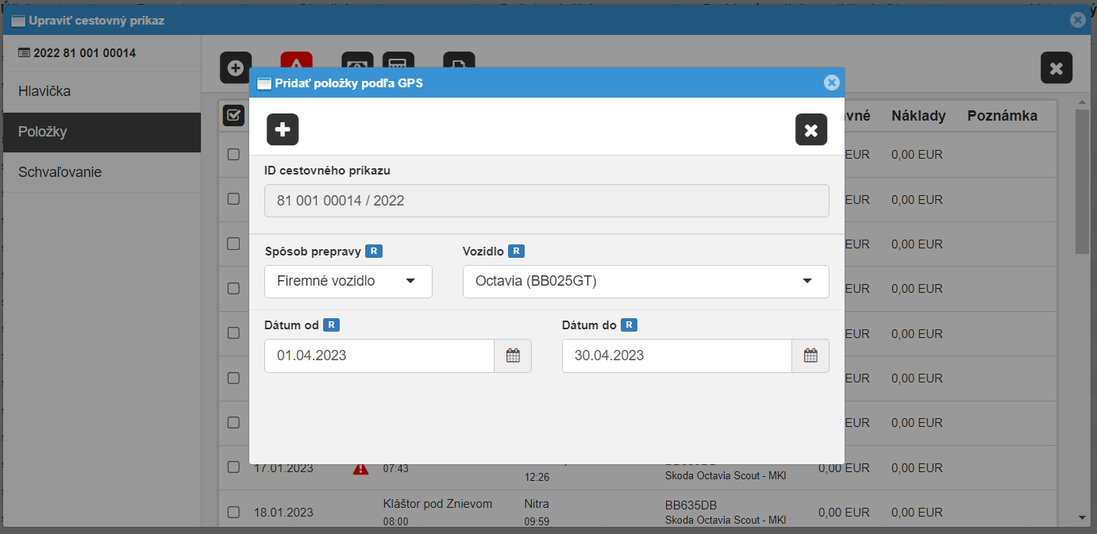1097x534 pixels.
Task: Toggle the select-all checkbox in table header
Action: (233, 116)
